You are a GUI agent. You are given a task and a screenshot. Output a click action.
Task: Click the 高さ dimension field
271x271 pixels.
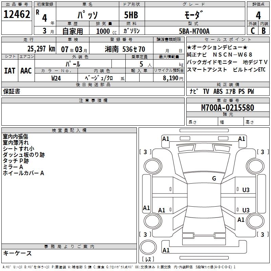(x=257, y=121)
